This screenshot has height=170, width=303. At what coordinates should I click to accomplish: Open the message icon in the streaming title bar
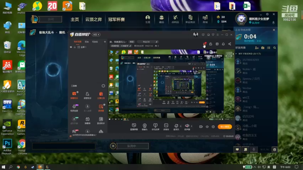pos(203,35)
